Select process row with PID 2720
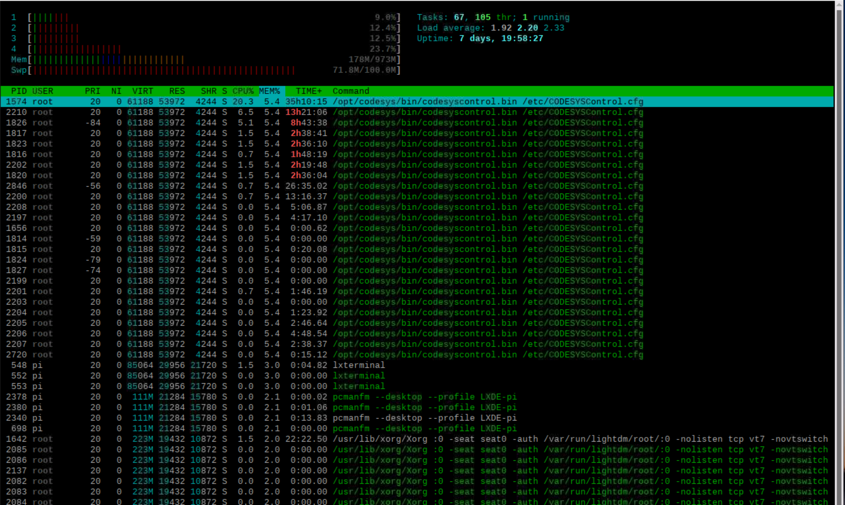 [x=417, y=355]
